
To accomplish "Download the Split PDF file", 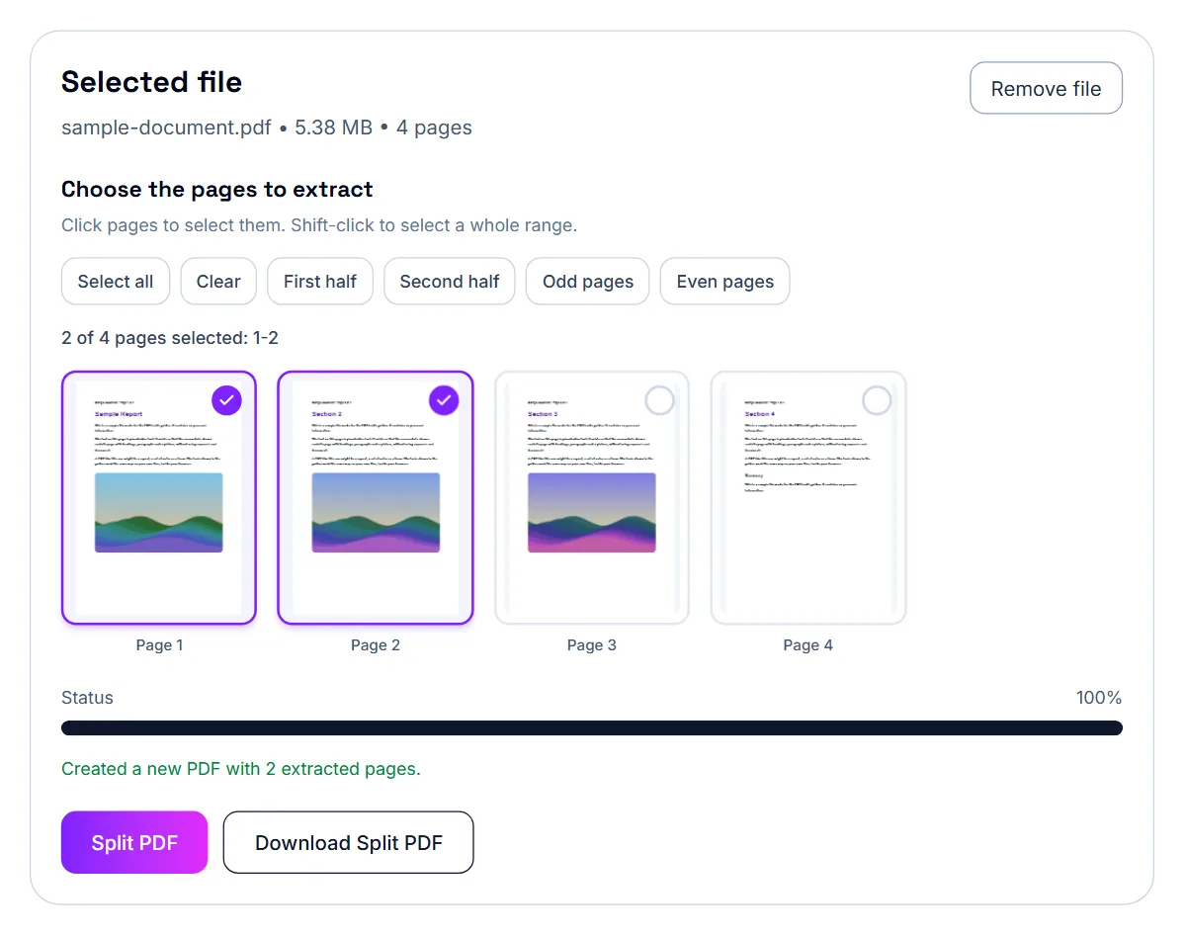I will click(349, 842).
